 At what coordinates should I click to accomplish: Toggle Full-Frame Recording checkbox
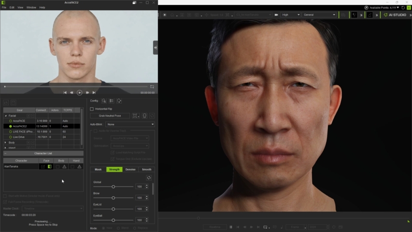[x=5, y=202]
